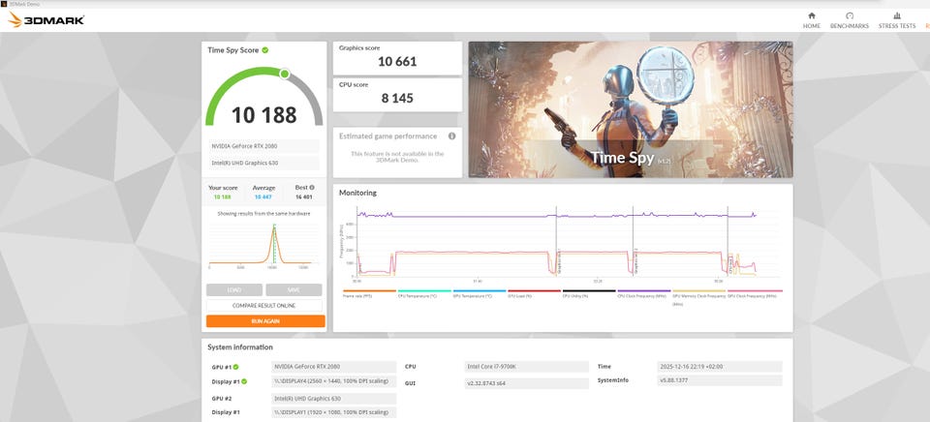Click green validation checkmark beside Time Spy Score
The width and height of the screenshot is (930, 422).
(x=265, y=50)
